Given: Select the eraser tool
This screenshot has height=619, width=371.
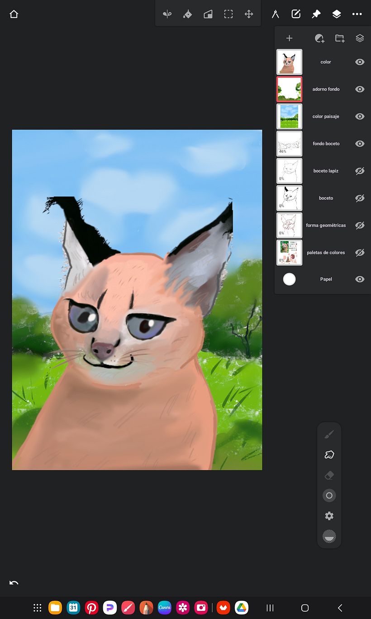Looking at the screenshot, I should tap(329, 475).
